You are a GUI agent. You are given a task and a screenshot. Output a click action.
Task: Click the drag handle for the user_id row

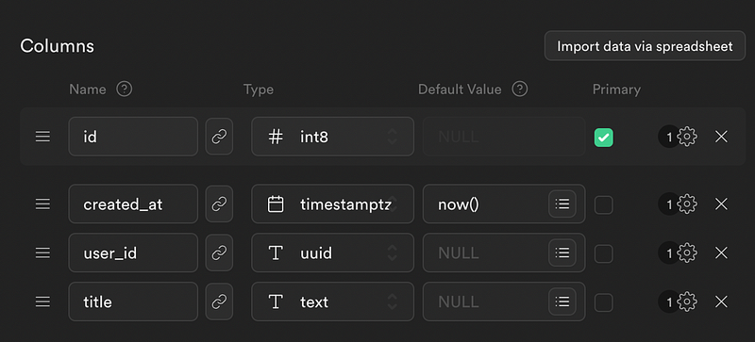coord(42,252)
